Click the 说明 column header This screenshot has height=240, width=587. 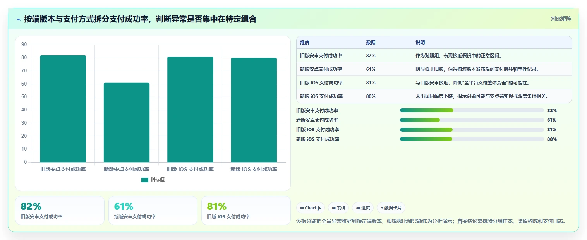click(x=420, y=43)
